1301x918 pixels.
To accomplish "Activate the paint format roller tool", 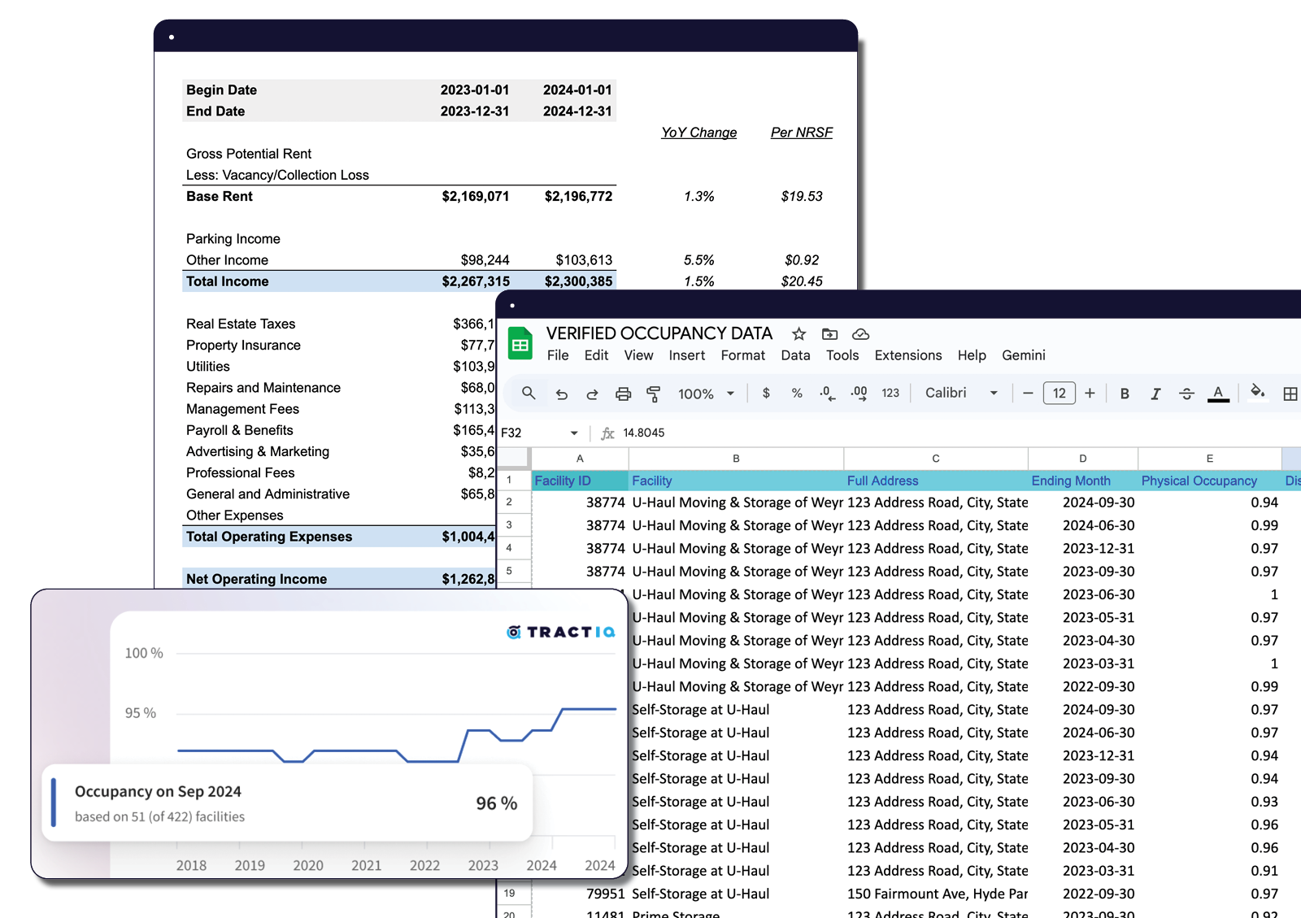I will pos(653,394).
